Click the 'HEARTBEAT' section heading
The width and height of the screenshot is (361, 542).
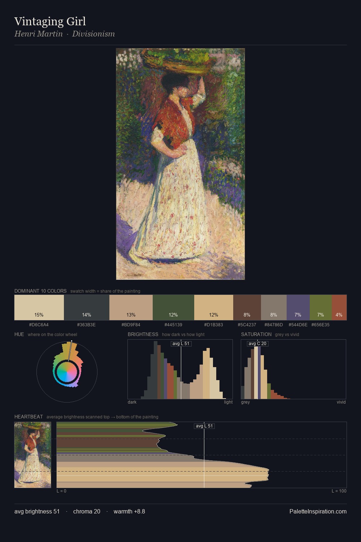tap(29, 417)
